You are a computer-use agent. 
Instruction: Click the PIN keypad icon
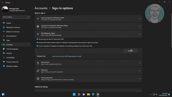[38, 34]
